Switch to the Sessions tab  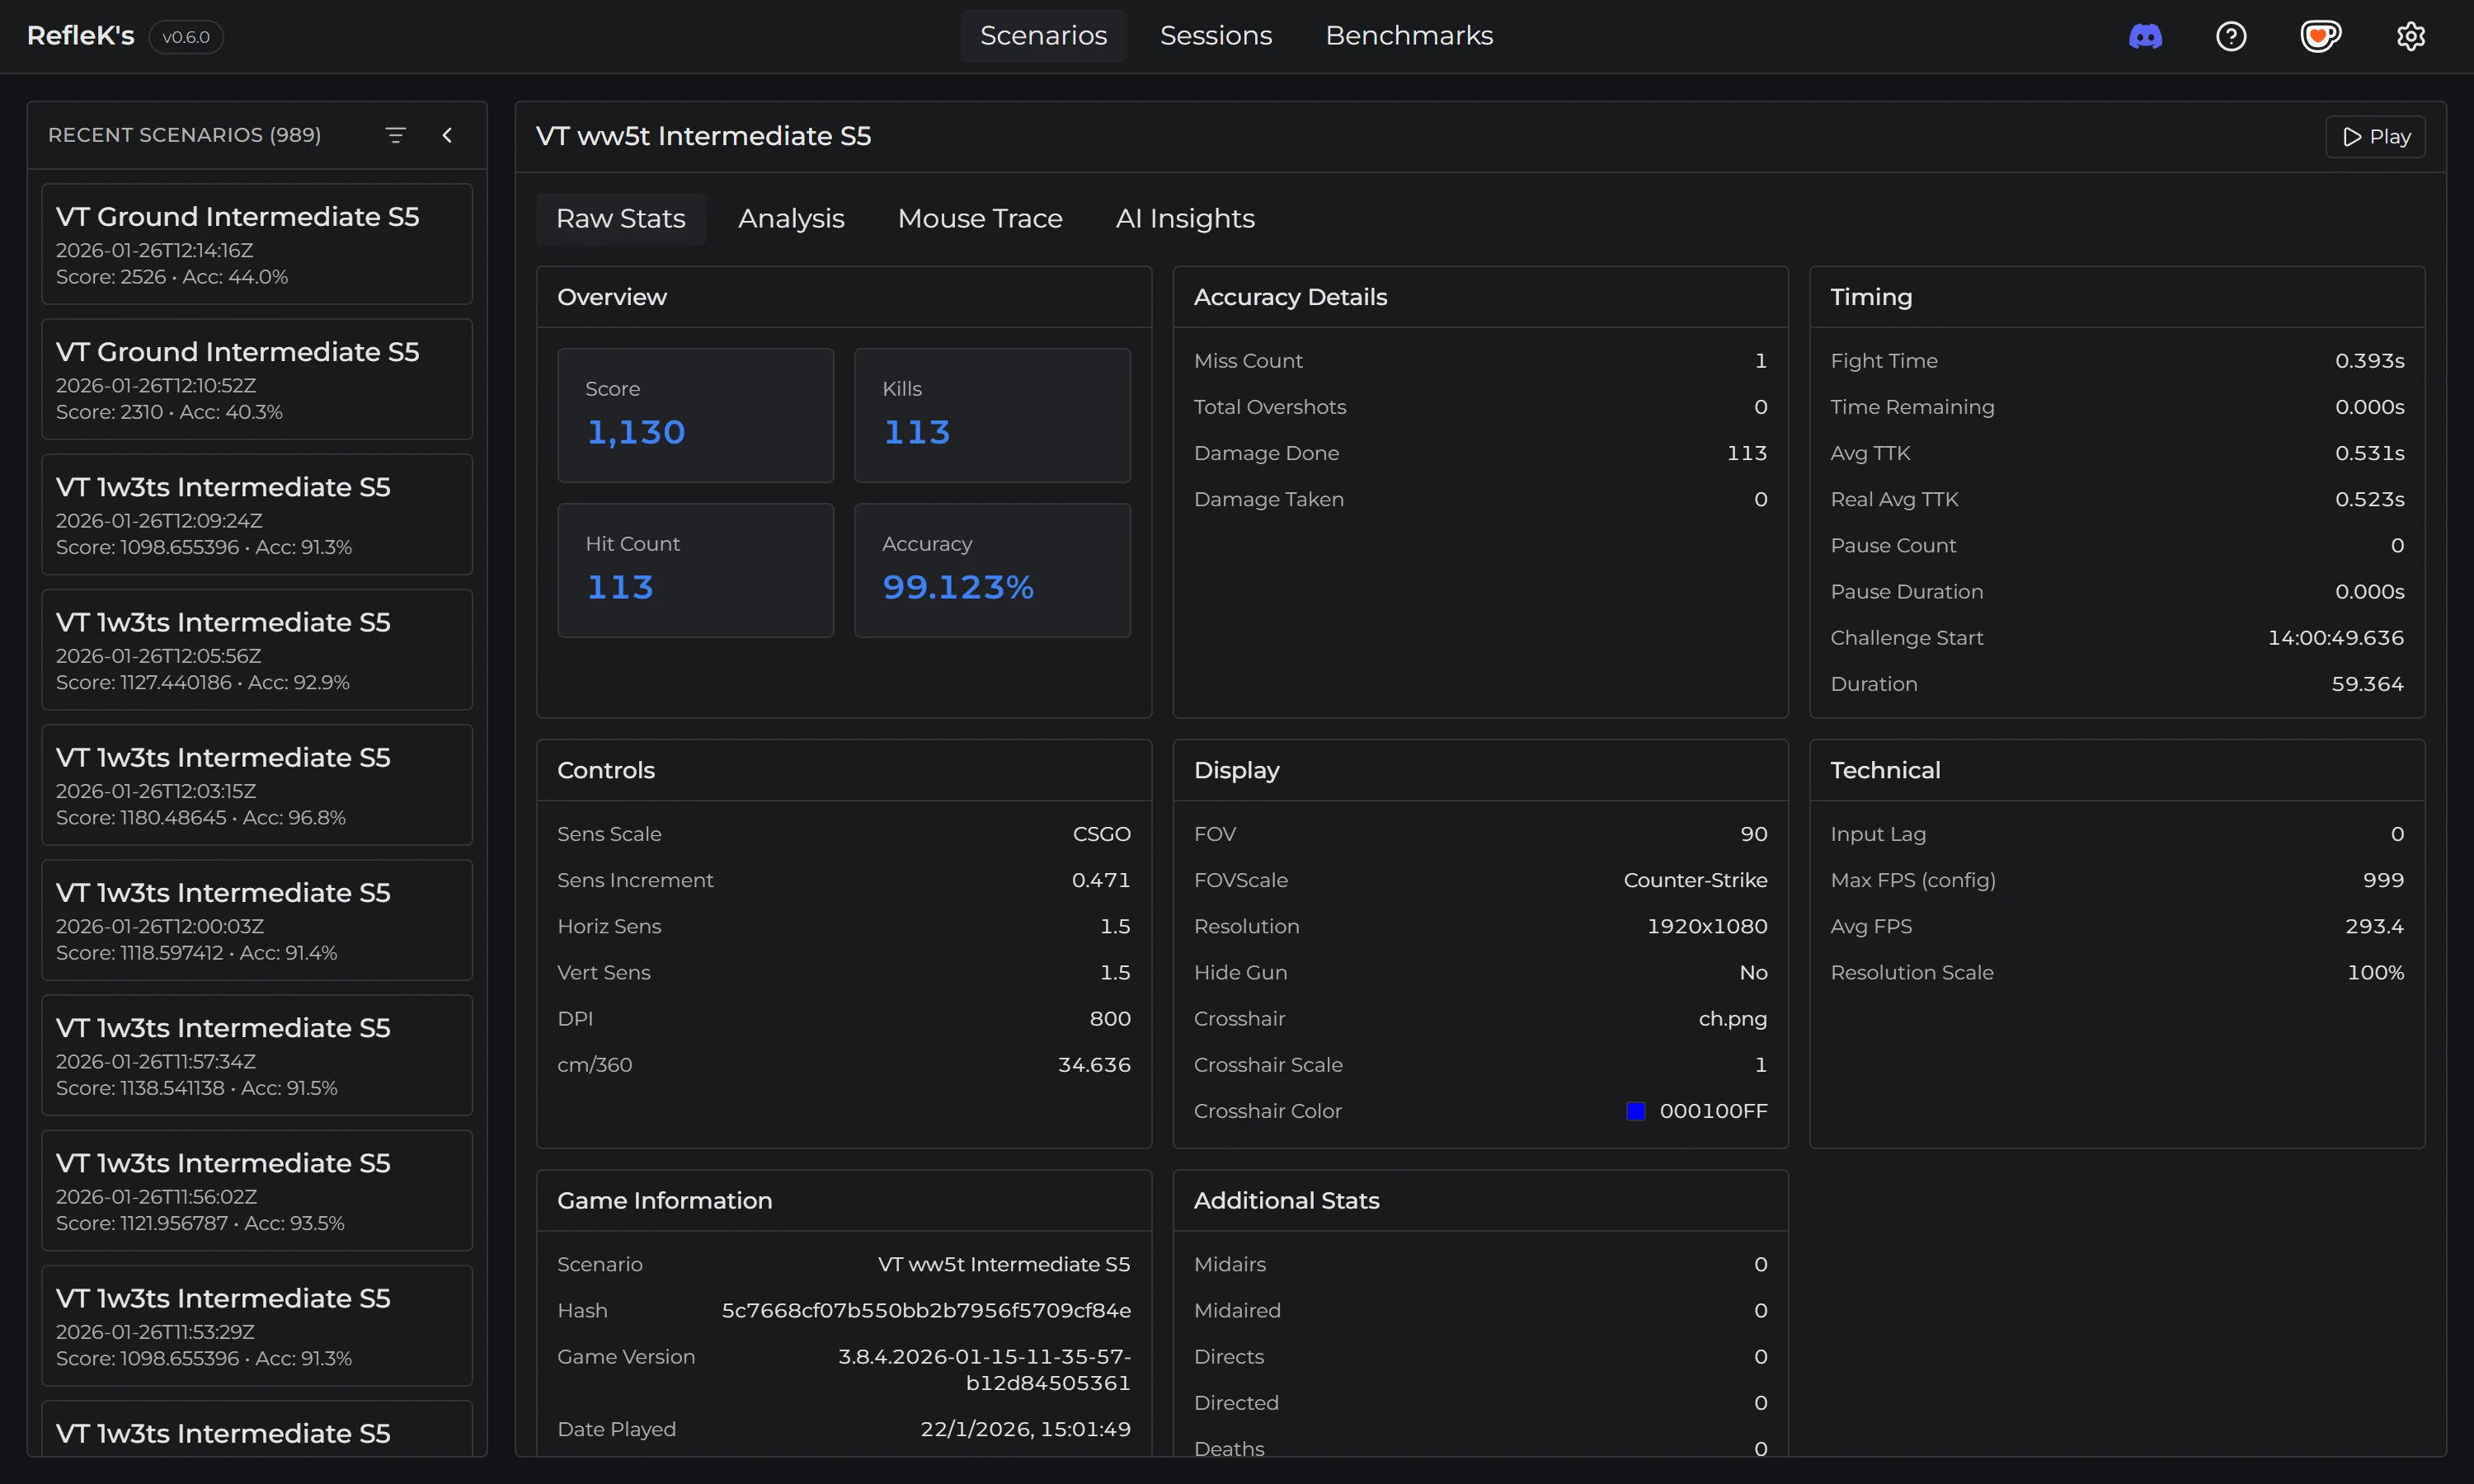coord(1215,36)
